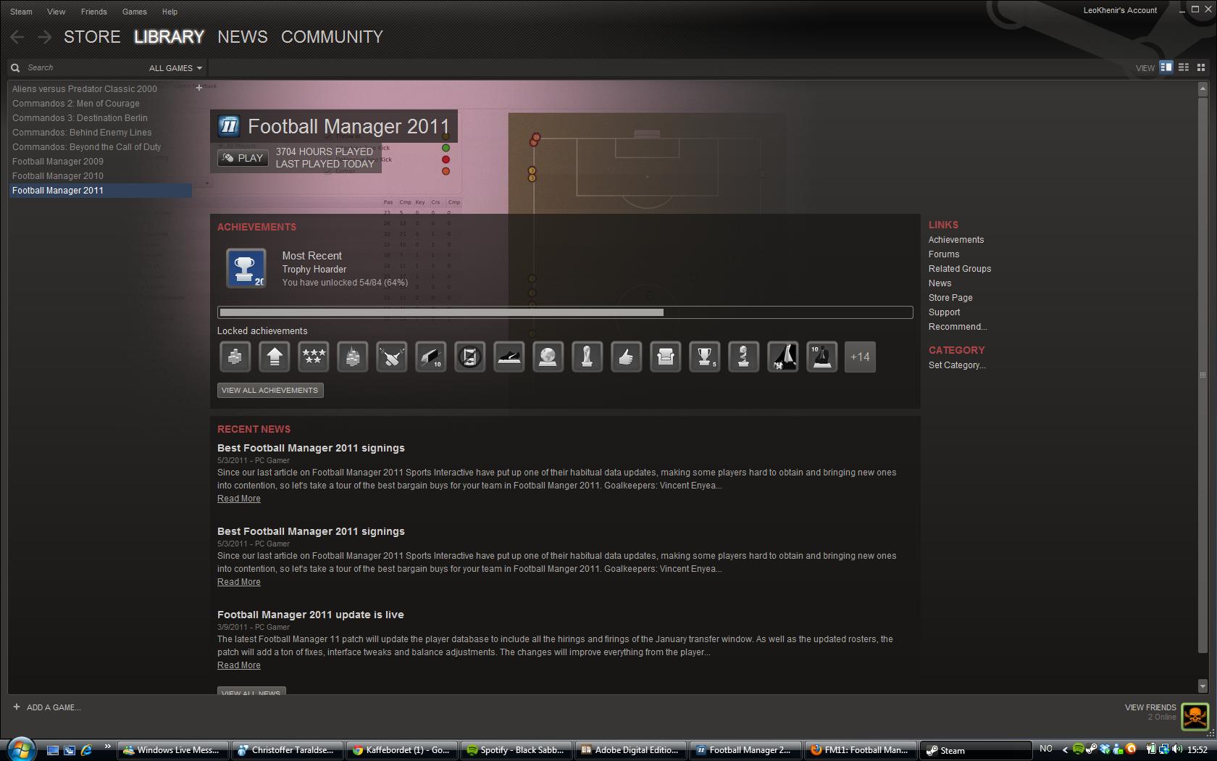Click VIEW FRIENDS at bottom right

[x=1150, y=707]
